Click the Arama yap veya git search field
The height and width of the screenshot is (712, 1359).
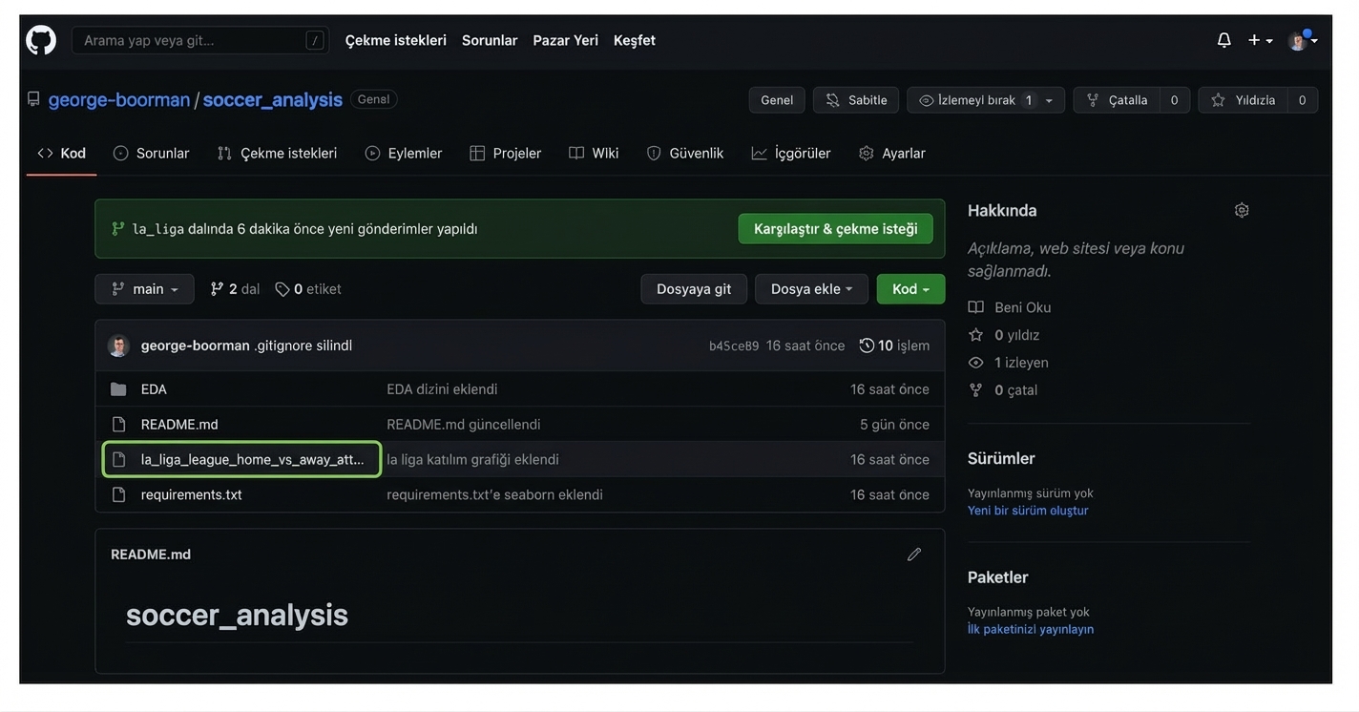pyautogui.click(x=191, y=40)
